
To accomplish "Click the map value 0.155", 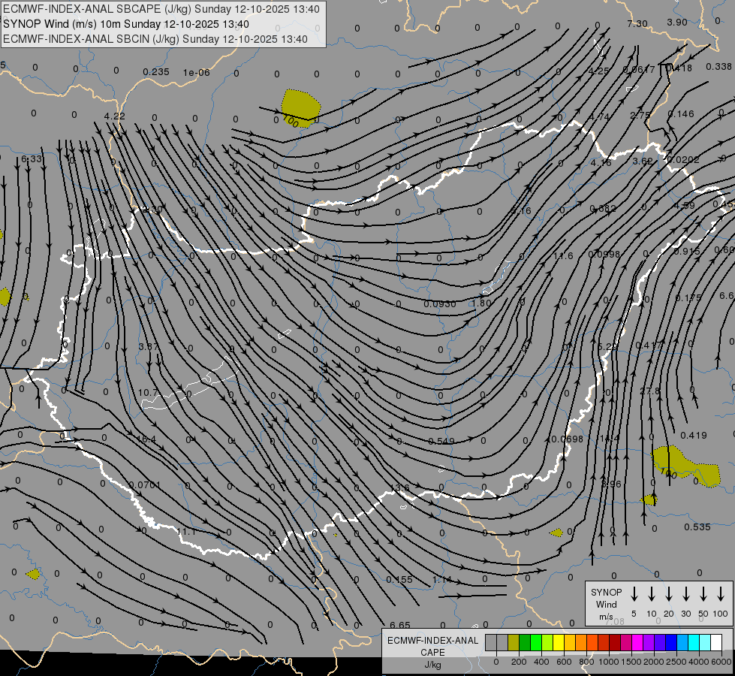I will (399, 579).
